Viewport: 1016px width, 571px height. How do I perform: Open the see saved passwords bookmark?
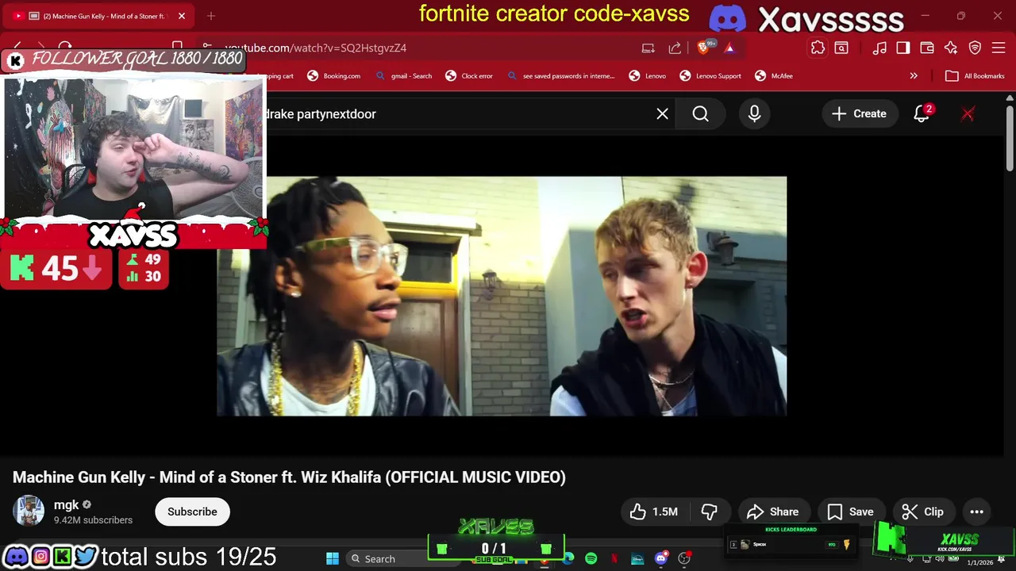(x=560, y=76)
